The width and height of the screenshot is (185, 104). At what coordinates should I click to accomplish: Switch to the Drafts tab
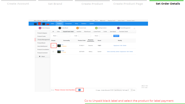tap(105, 31)
